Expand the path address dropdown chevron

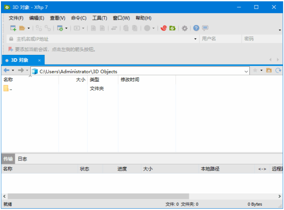[x=246, y=71]
